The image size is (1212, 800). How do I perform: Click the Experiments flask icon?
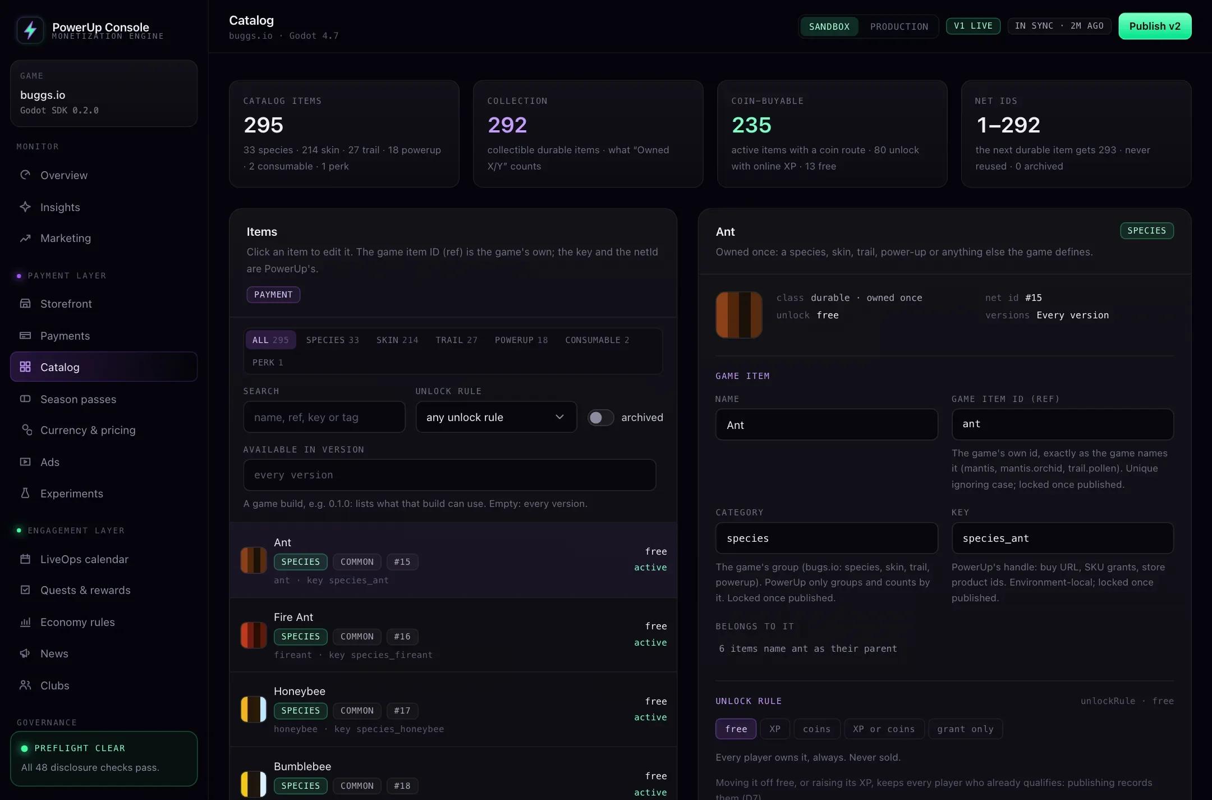coord(25,493)
